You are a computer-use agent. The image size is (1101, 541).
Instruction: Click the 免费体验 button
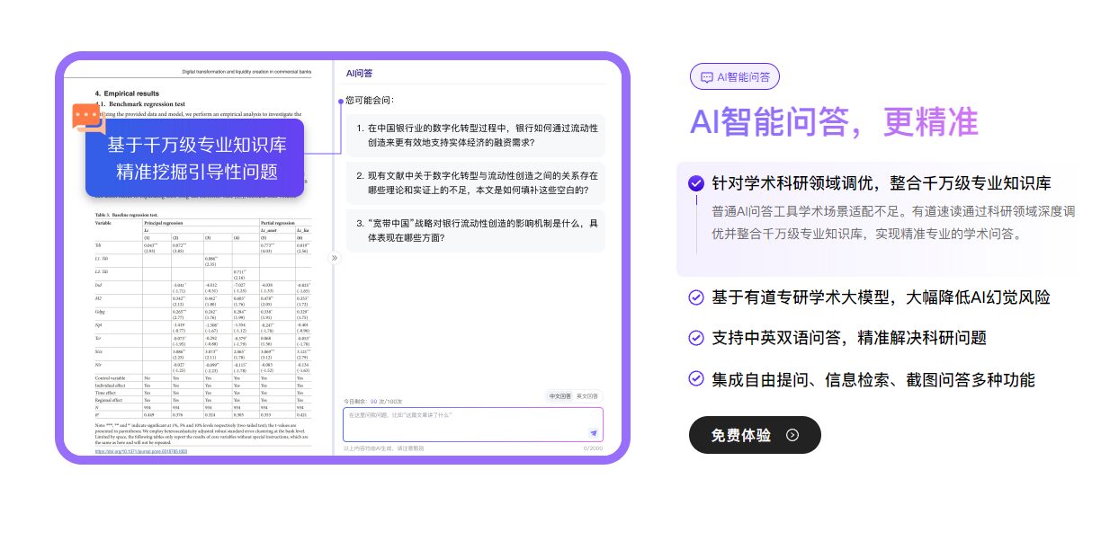click(x=754, y=435)
